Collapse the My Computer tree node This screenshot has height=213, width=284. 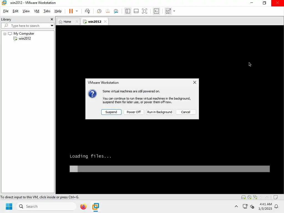(5, 34)
